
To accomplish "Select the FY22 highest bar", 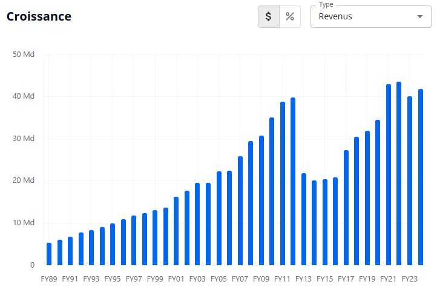I will tap(399, 173).
